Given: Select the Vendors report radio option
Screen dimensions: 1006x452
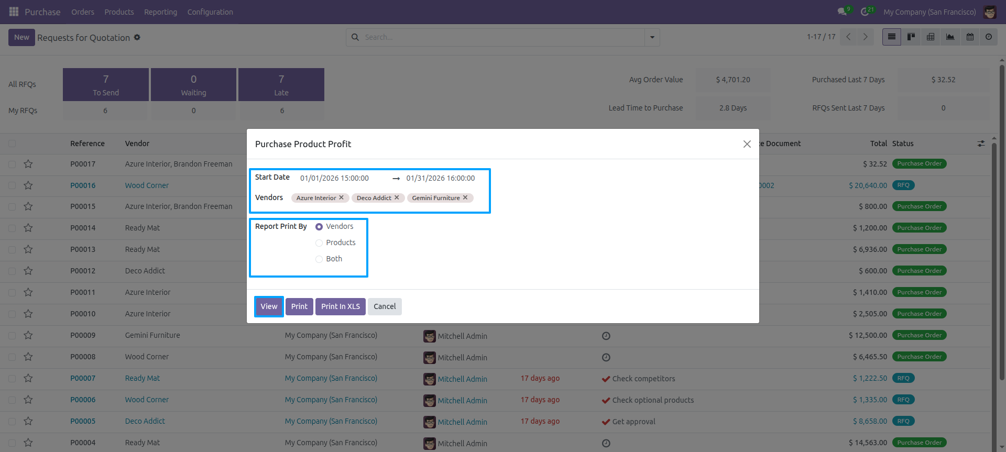Looking at the screenshot, I should (x=319, y=227).
